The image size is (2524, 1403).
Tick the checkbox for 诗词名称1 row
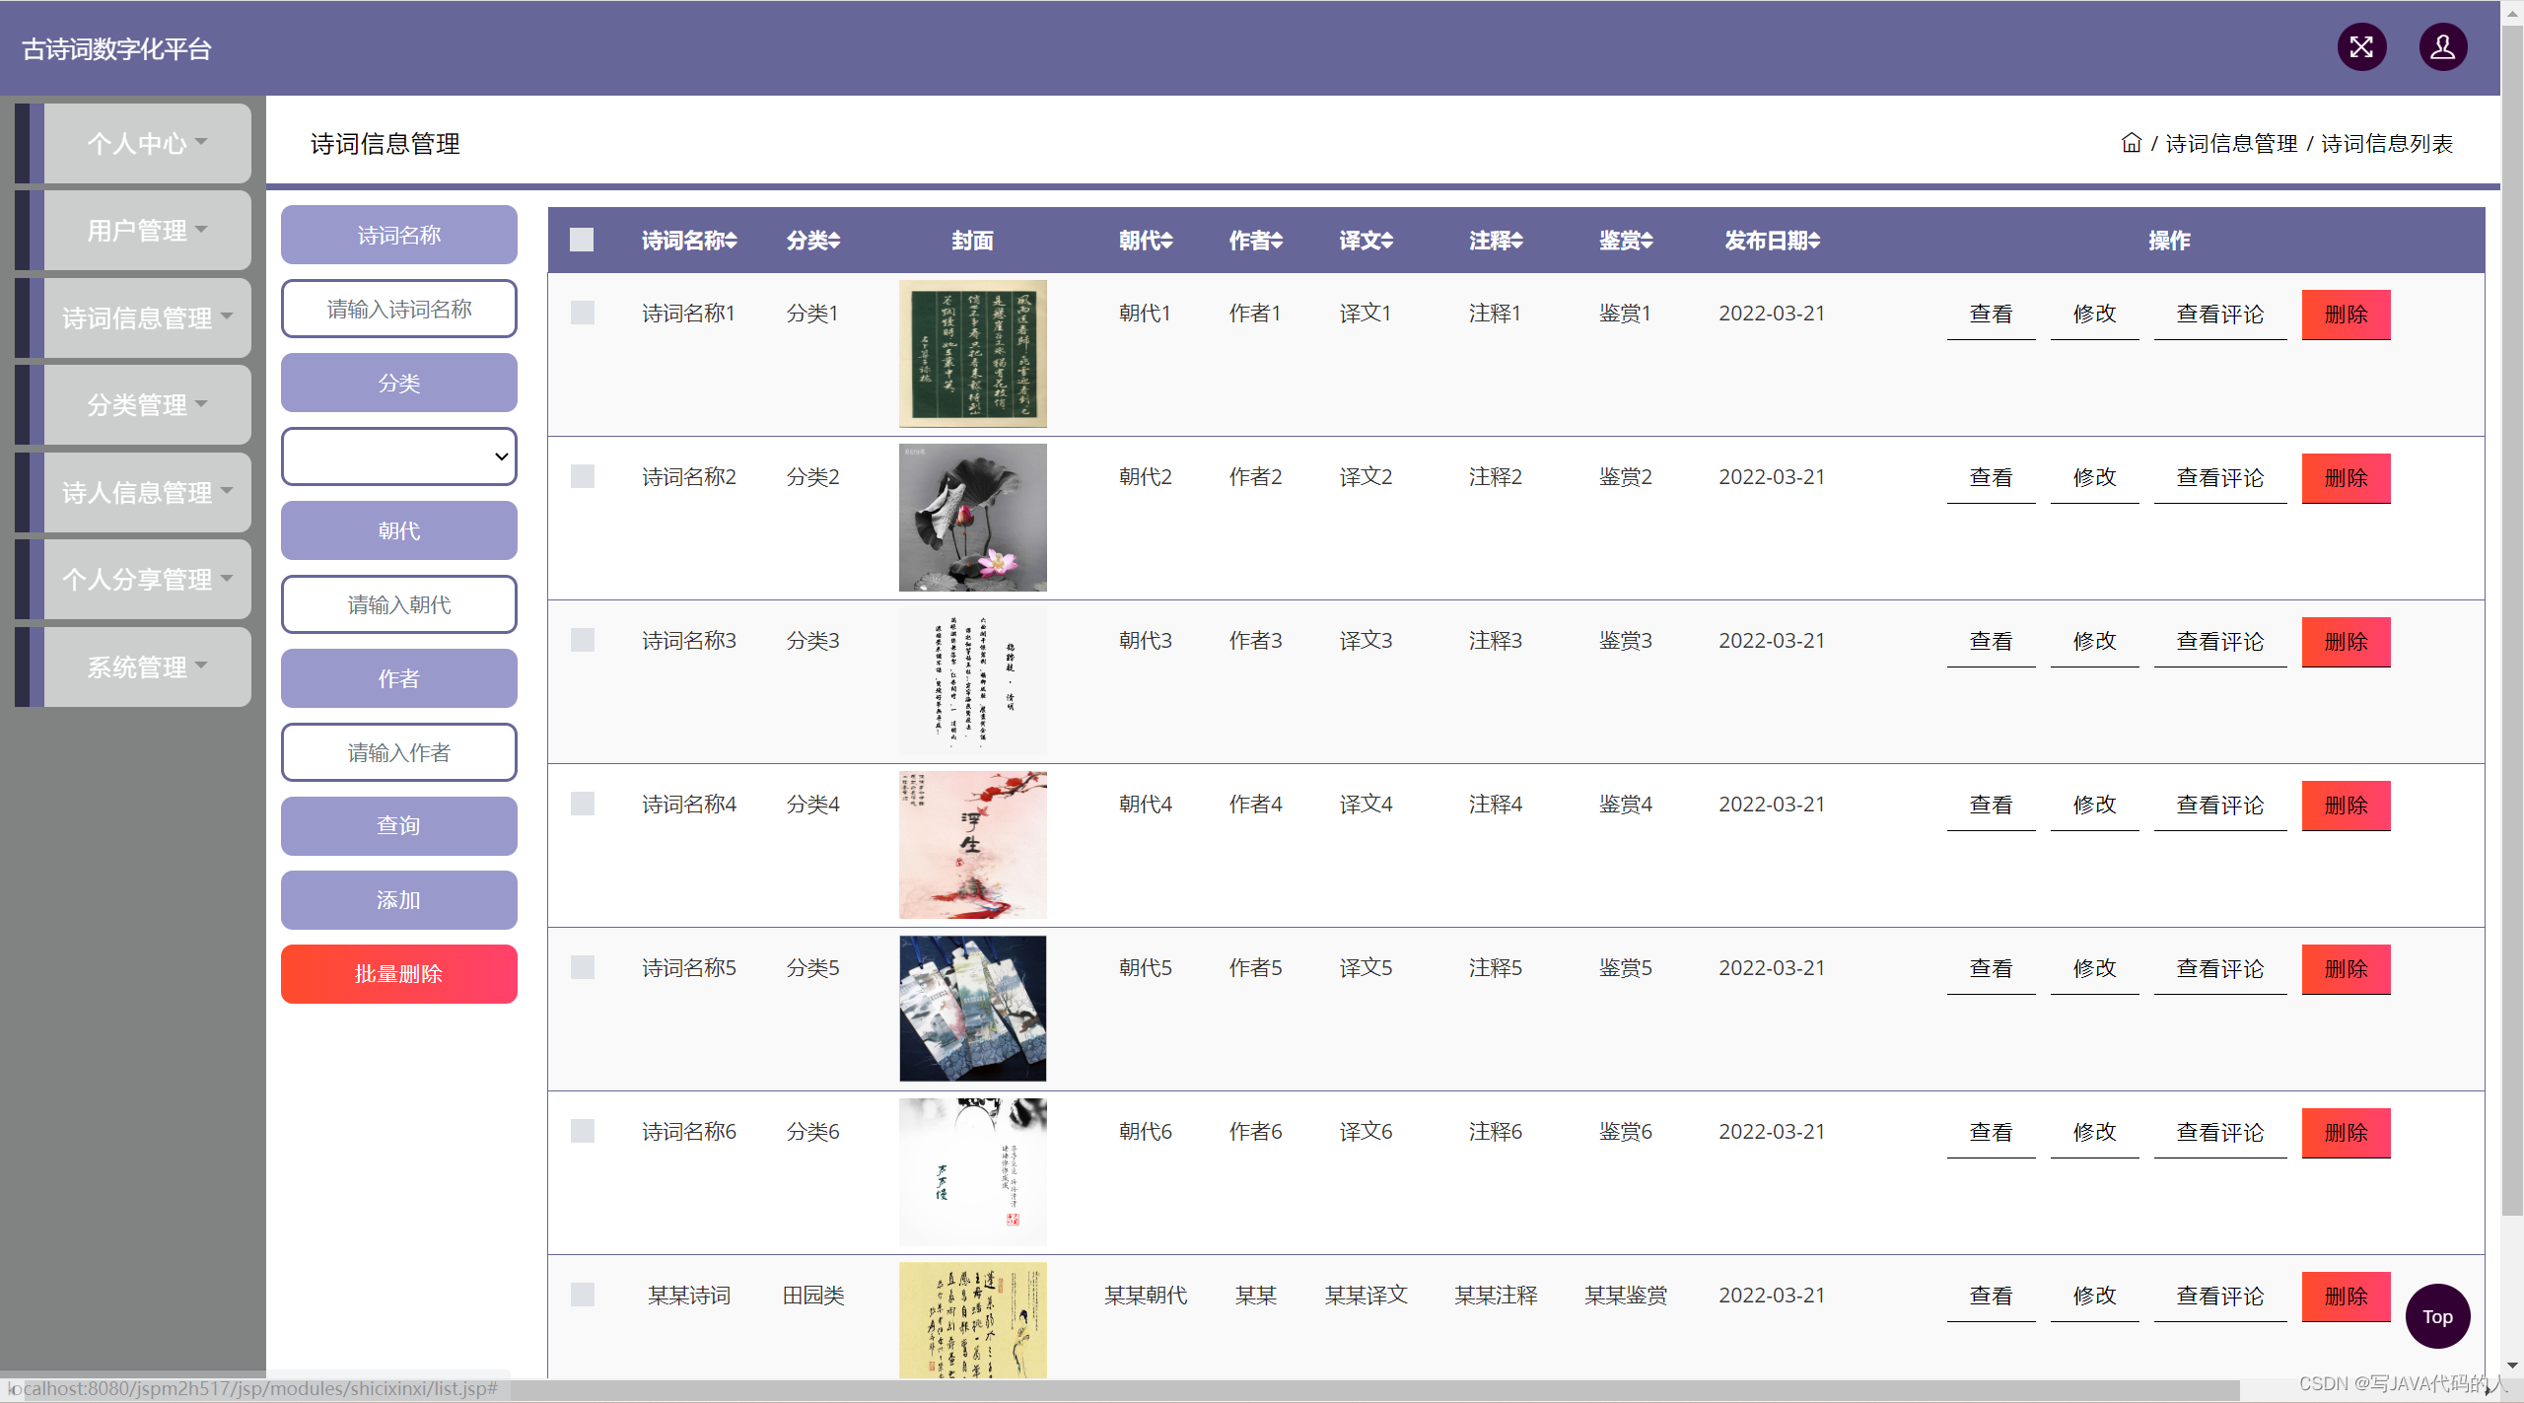pyautogui.click(x=582, y=313)
